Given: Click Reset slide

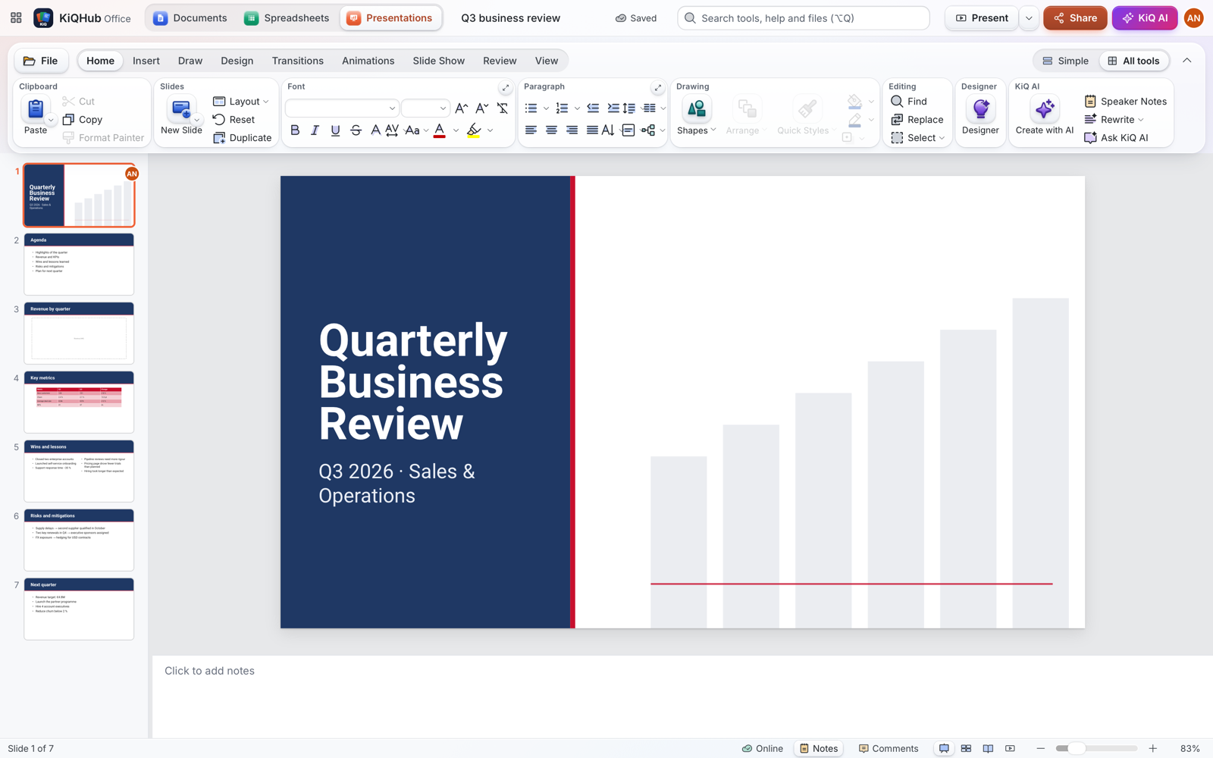Looking at the screenshot, I should tap(234, 120).
